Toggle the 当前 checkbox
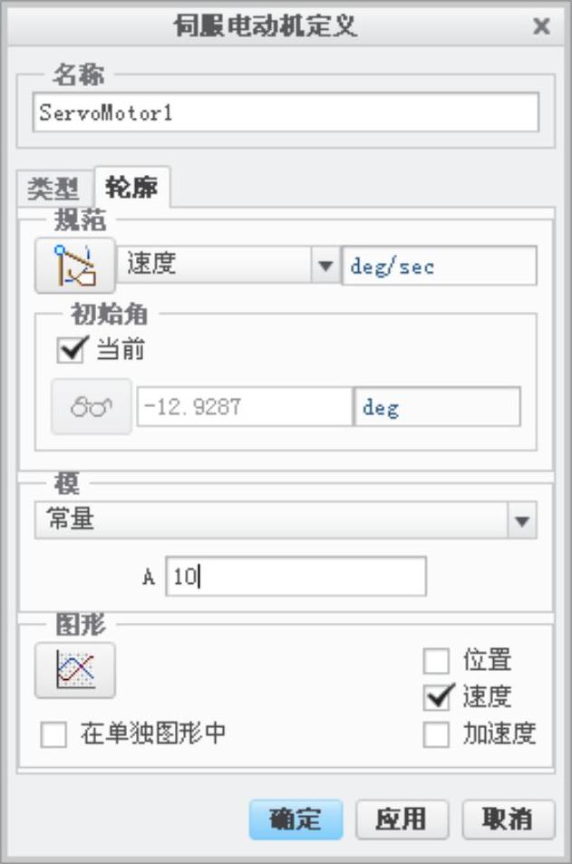572x864 pixels. (x=72, y=349)
